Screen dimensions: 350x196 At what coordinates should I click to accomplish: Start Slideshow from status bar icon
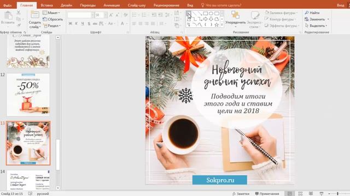pyautogui.click(x=321, y=194)
